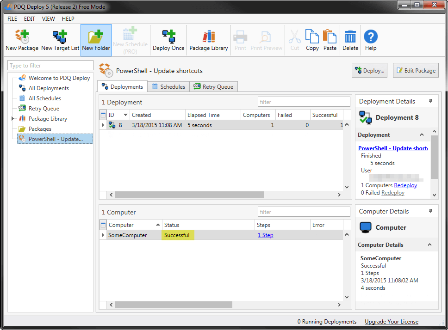Image resolution: width=448 pixels, height=330 pixels.
Task: Open the 1 Step link
Action: tap(266, 235)
